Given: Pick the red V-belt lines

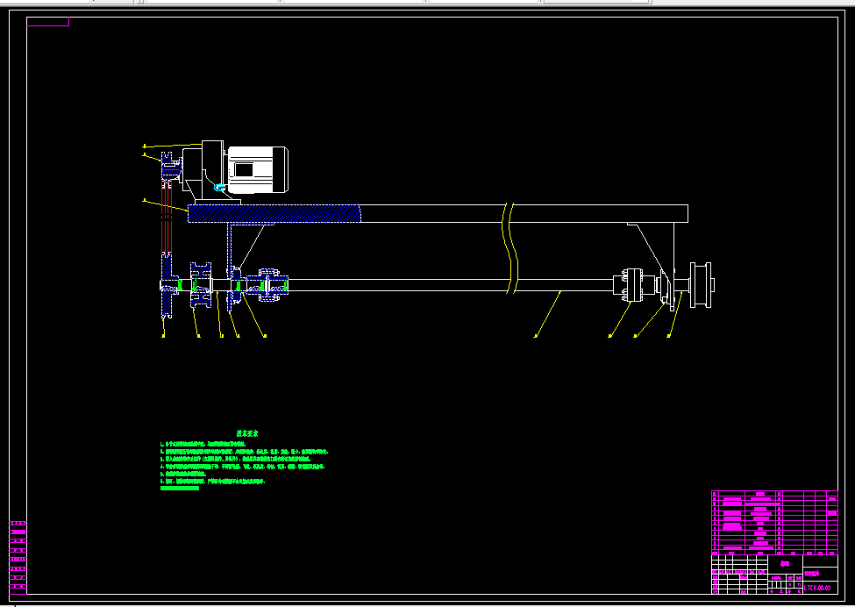Looking at the screenshot, I should (x=167, y=218).
